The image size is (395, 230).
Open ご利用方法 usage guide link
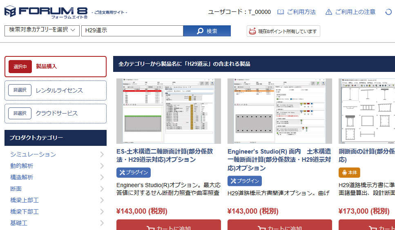(301, 12)
